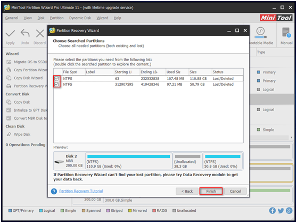Open the Twitter share icon
This screenshot has width=297, height=223.
[x=280, y=211]
